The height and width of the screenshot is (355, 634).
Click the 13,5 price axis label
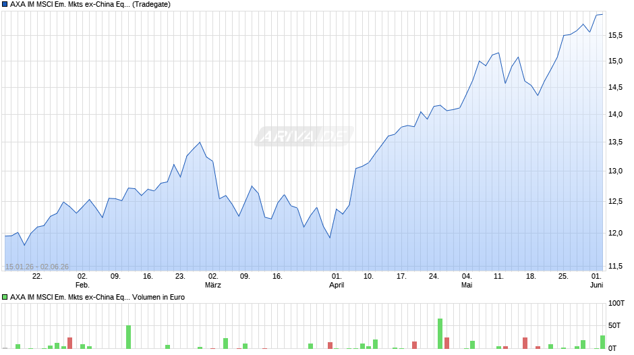(x=615, y=142)
